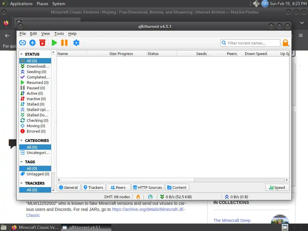The height and width of the screenshot is (231, 308).
Task: Collapse the STATUS section
Action: coord(21,54)
